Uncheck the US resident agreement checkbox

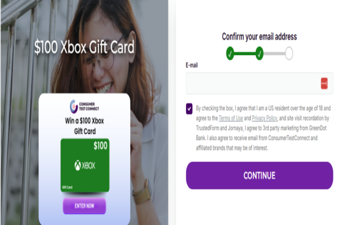(189, 109)
